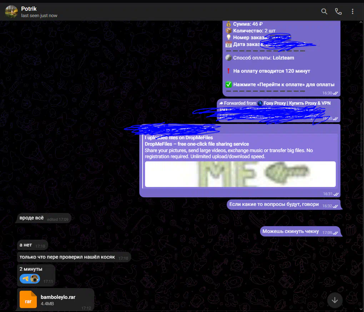
Task: Click Potrik's profile avatar
Action: point(11,11)
